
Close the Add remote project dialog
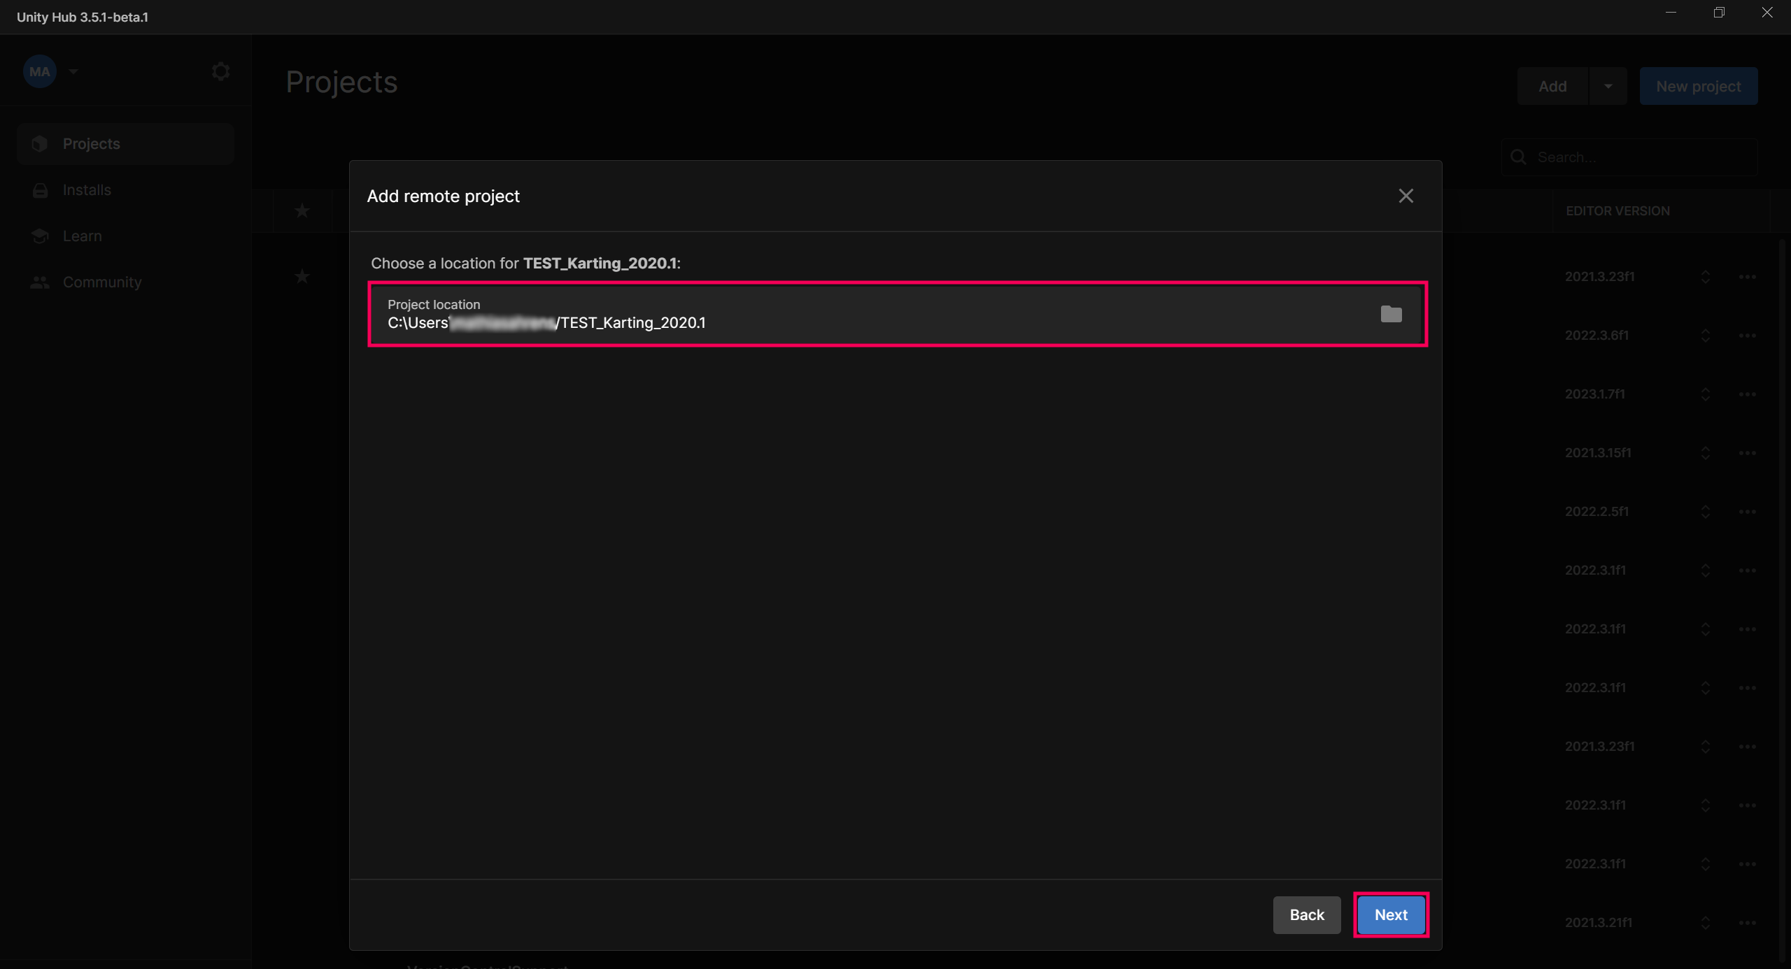pyautogui.click(x=1406, y=196)
